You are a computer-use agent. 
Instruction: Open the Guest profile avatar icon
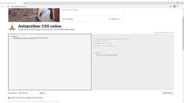pos(175,7)
